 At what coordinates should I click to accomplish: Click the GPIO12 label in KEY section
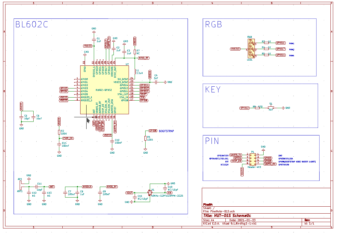[x=244, y=108]
